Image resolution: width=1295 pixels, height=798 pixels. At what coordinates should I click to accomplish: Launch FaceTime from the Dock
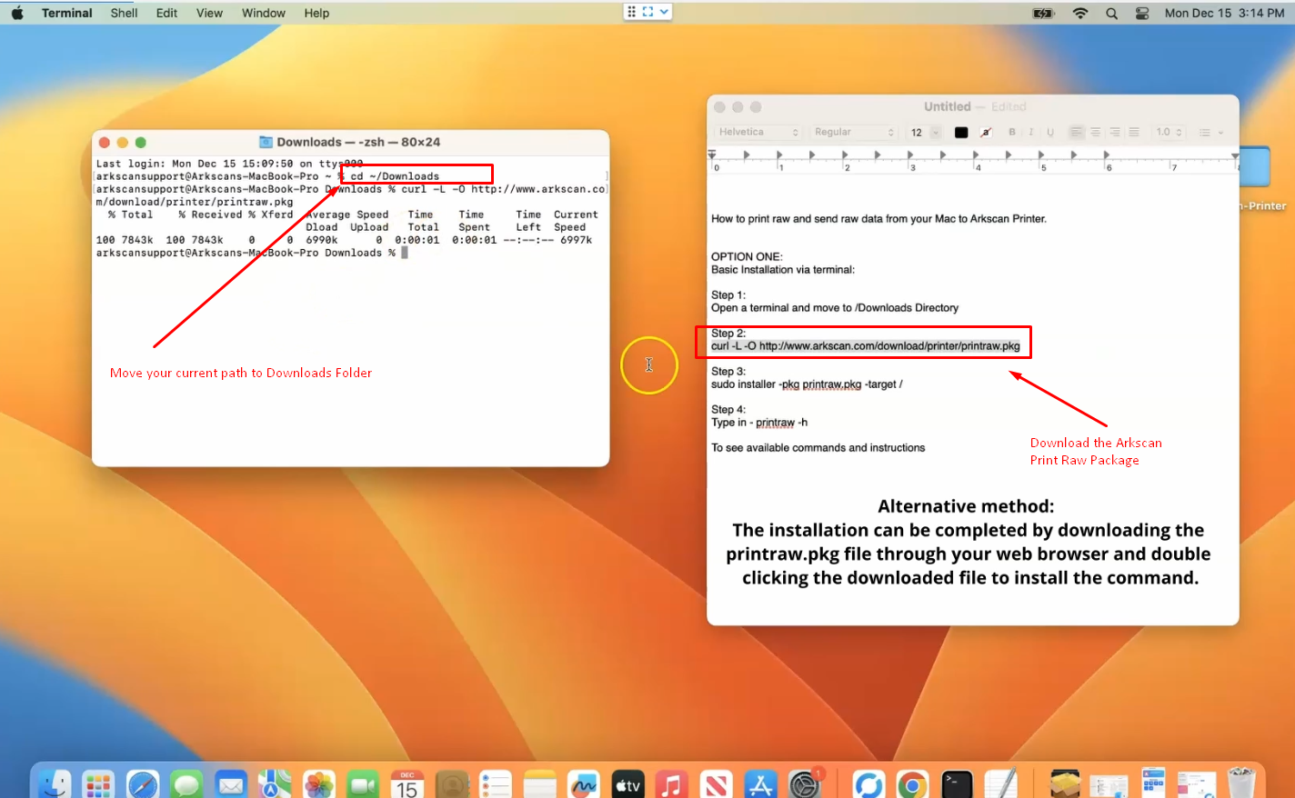[363, 784]
